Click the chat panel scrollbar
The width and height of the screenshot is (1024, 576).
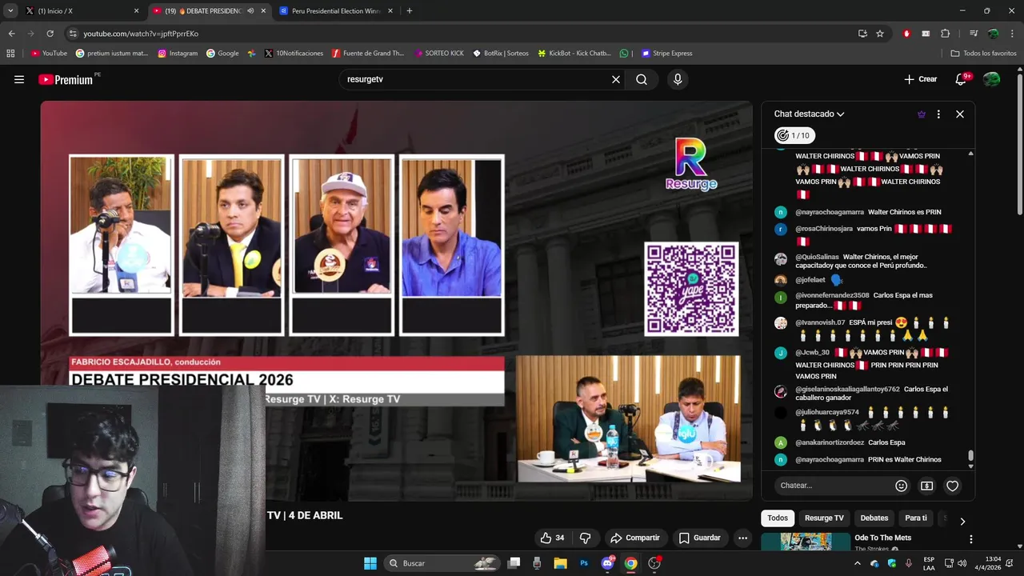971,455
